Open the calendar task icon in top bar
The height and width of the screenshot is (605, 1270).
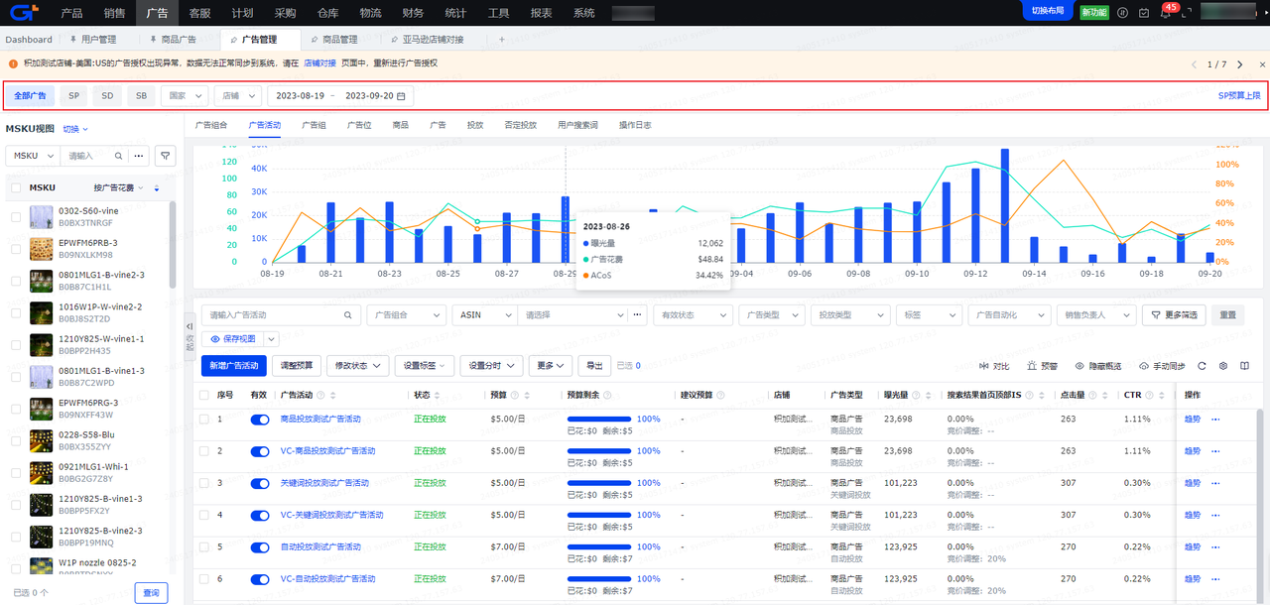tap(1144, 13)
